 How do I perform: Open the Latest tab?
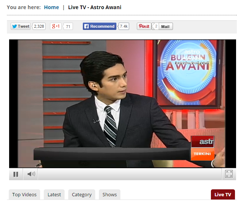(x=54, y=194)
